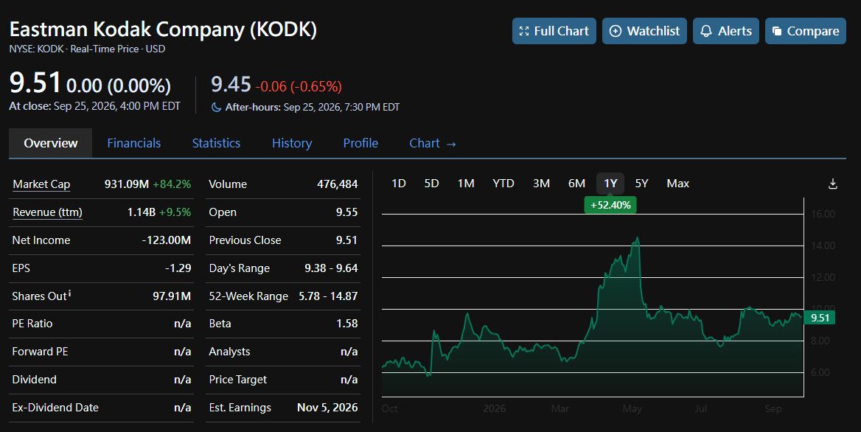Set chart range to 5D

click(x=431, y=184)
